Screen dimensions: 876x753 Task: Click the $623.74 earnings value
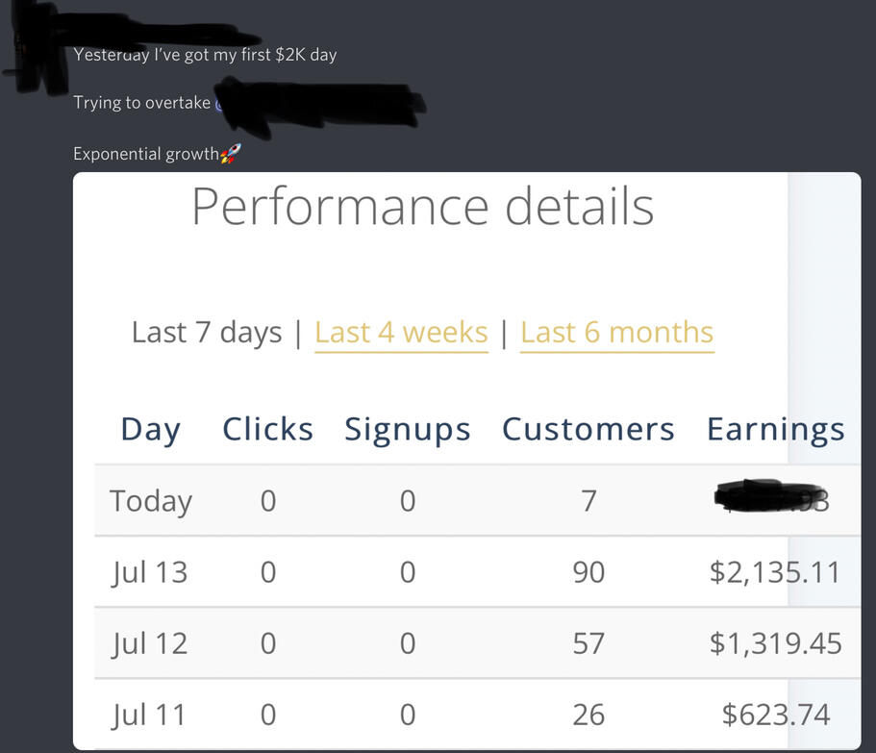click(775, 715)
